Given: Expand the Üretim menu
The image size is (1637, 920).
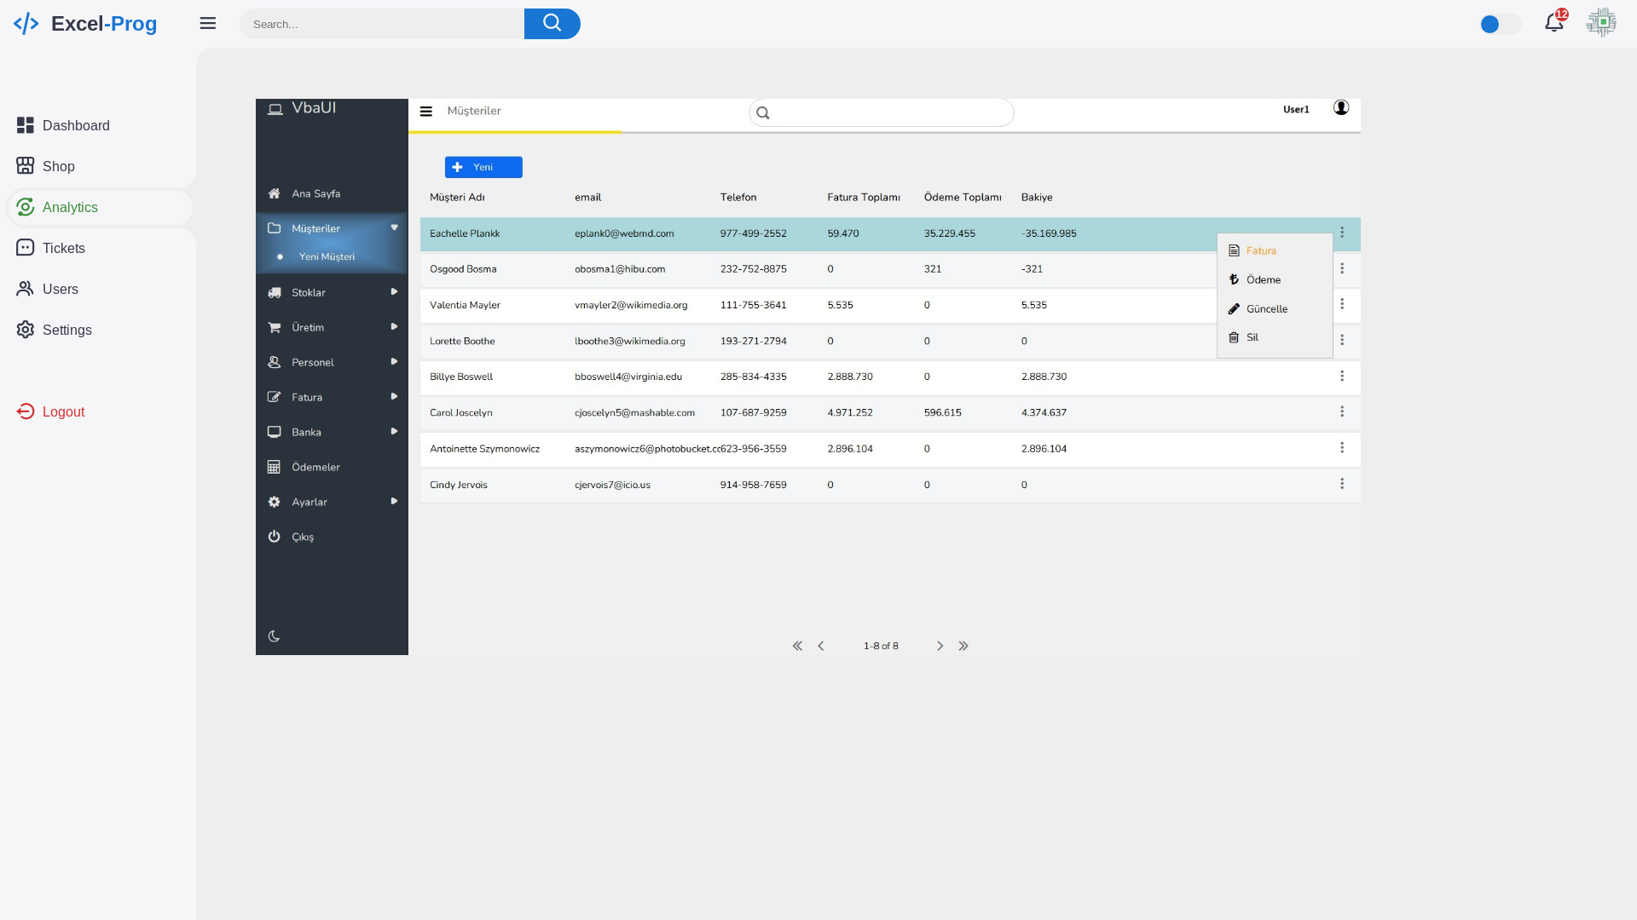Looking at the screenshot, I should (x=394, y=326).
